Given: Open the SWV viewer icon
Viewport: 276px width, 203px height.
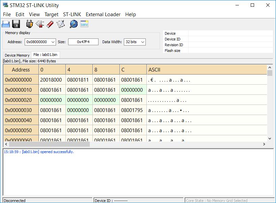Looking at the screenshot, I should 84,24.
